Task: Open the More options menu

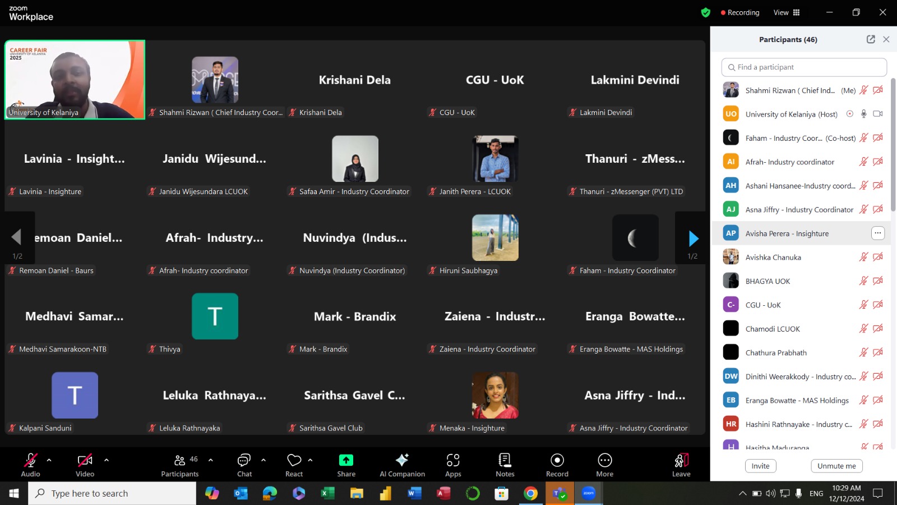Action: [604, 465]
